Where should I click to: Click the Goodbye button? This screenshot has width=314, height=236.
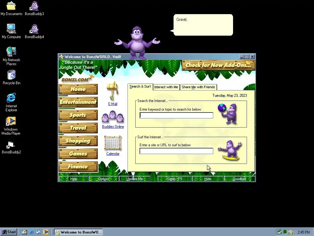tap(239, 179)
